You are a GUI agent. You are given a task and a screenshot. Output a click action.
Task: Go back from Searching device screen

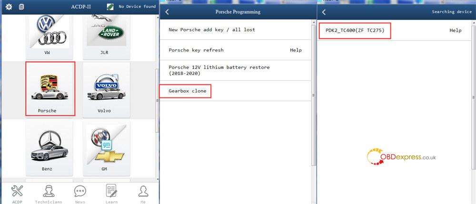tap(324, 12)
